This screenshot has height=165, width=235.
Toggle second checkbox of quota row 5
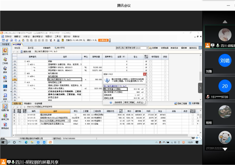coord(25,118)
